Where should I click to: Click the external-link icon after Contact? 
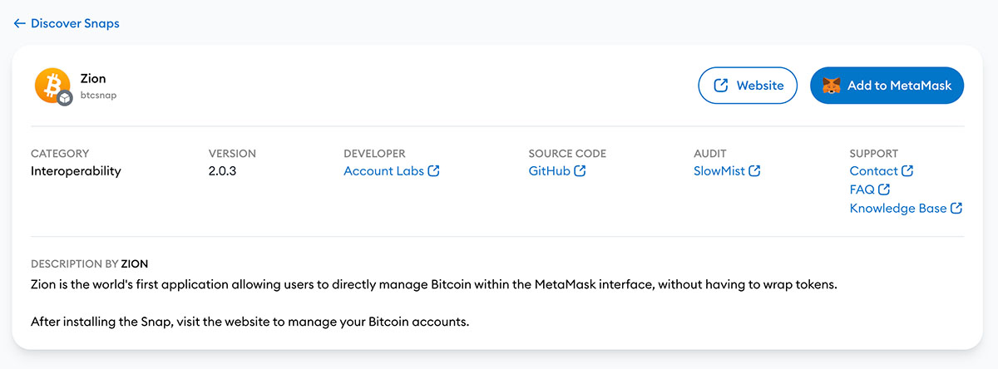[x=907, y=171]
